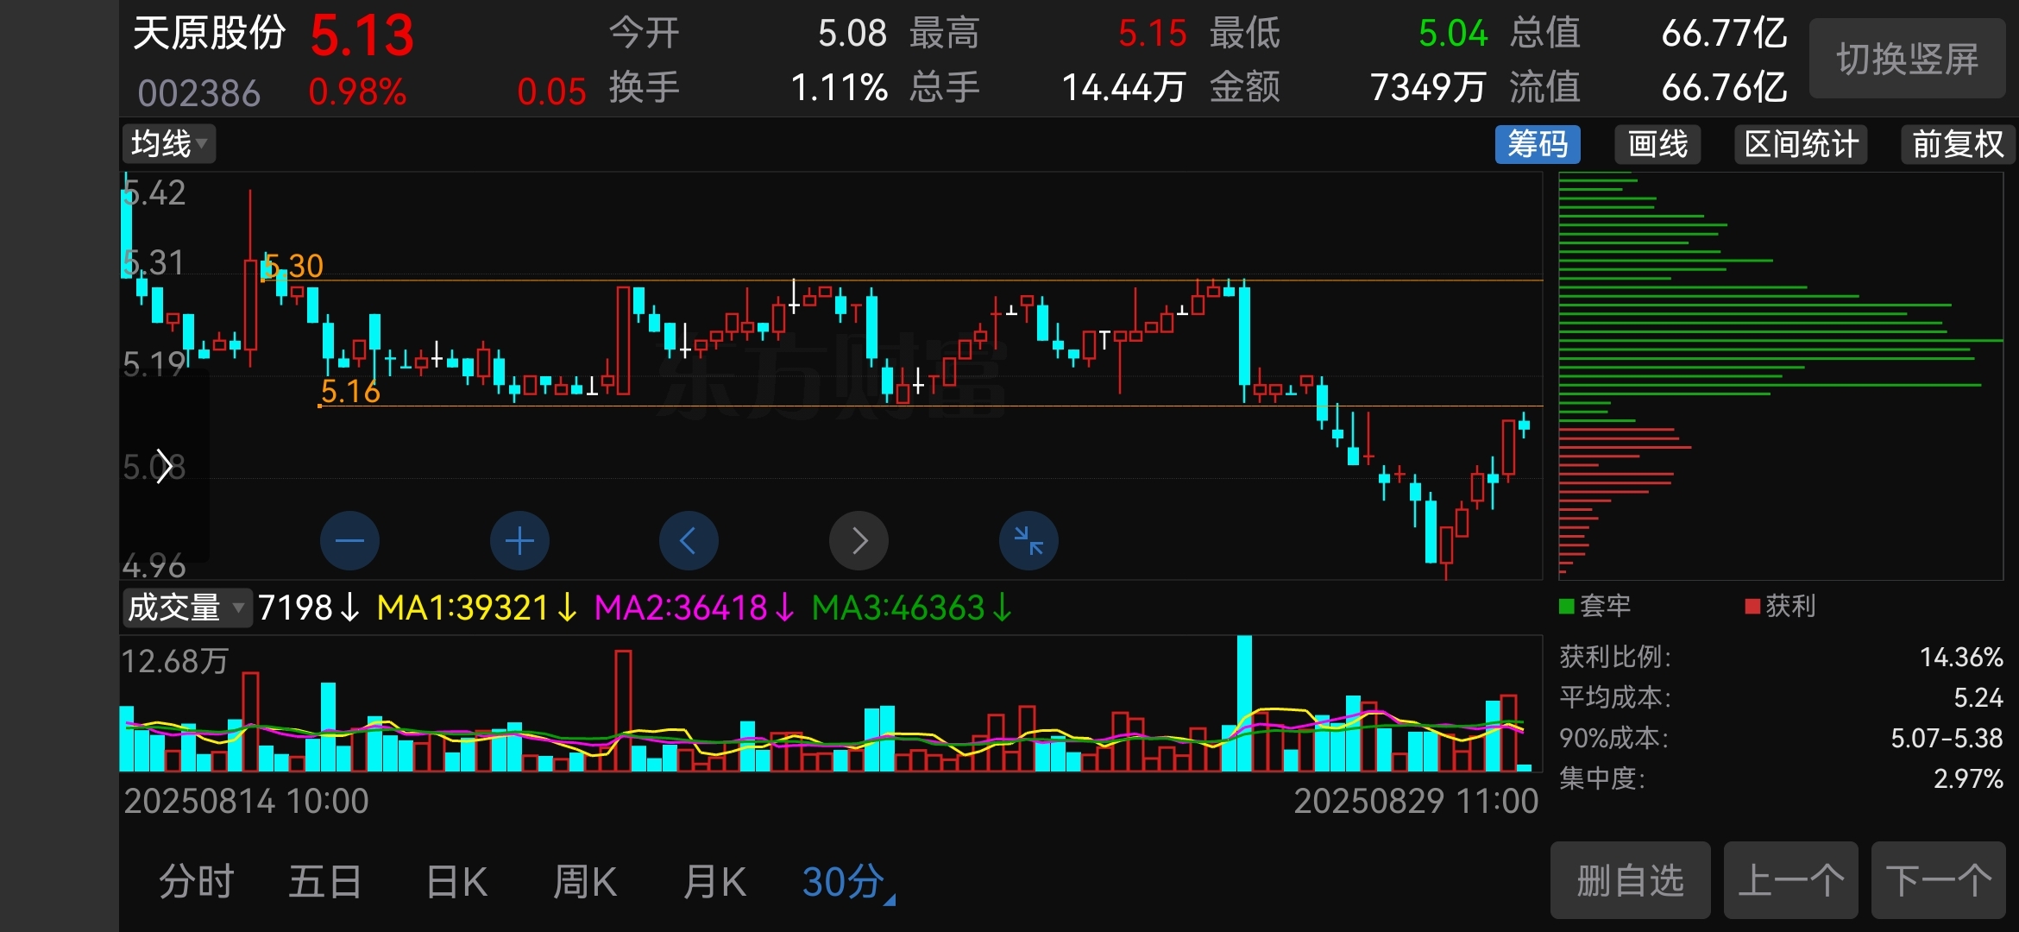This screenshot has height=932, width=2019.
Task: Switch to the 分时 tab
Action: coord(196,882)
